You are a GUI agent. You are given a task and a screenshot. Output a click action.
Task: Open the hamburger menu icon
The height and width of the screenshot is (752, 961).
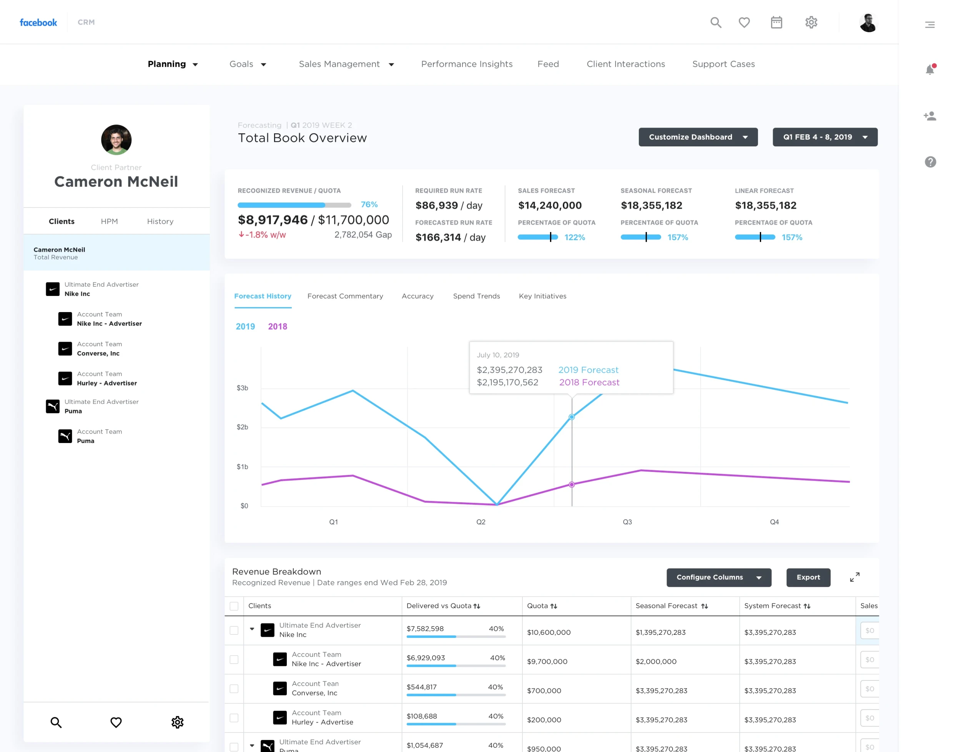930,25
